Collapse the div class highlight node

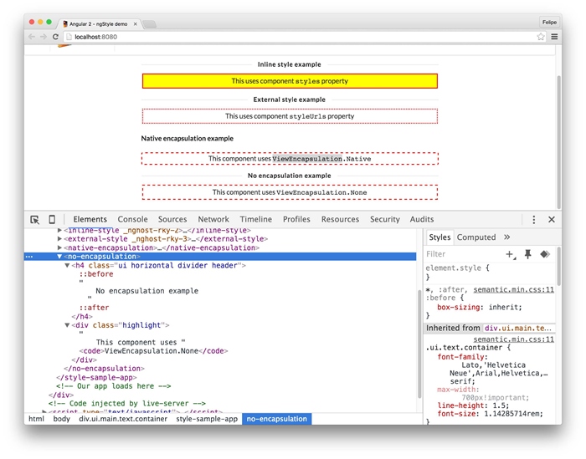67,324
